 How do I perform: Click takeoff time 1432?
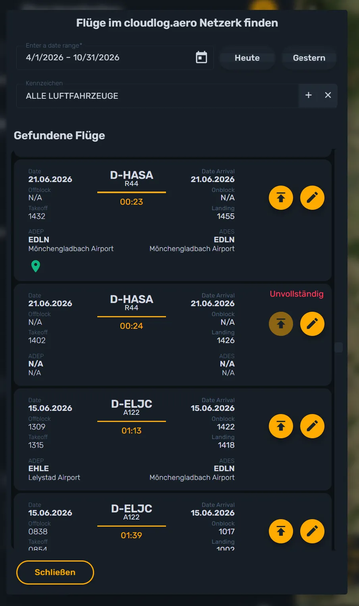click(x=37, y=216)
